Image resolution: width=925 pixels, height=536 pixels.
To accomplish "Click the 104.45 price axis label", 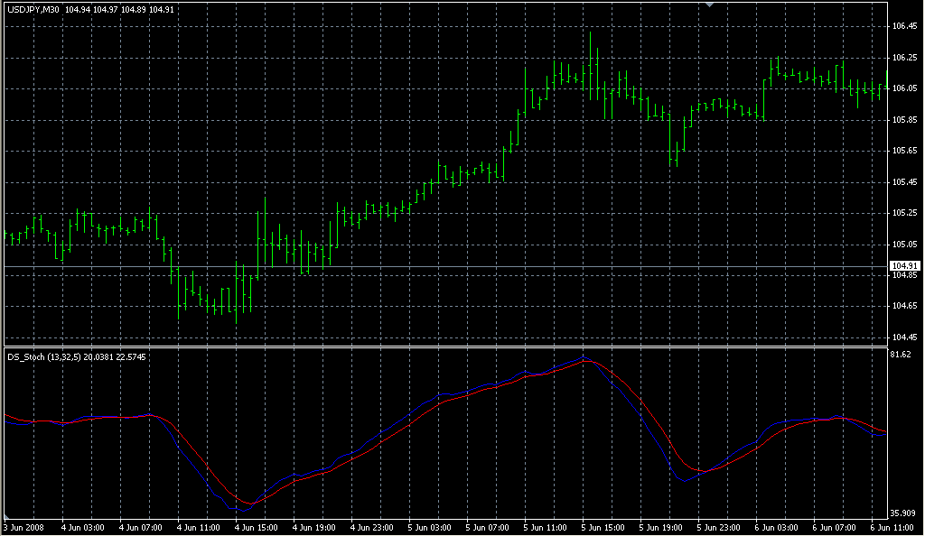I will click(903, 337).
